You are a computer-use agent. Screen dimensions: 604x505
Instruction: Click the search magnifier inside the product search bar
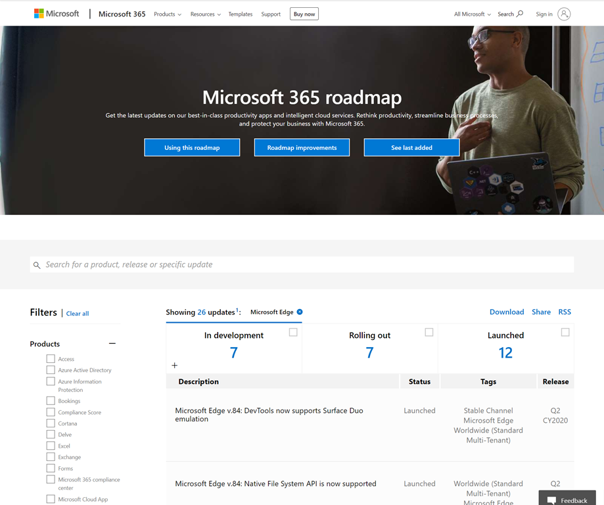[37, 264]
